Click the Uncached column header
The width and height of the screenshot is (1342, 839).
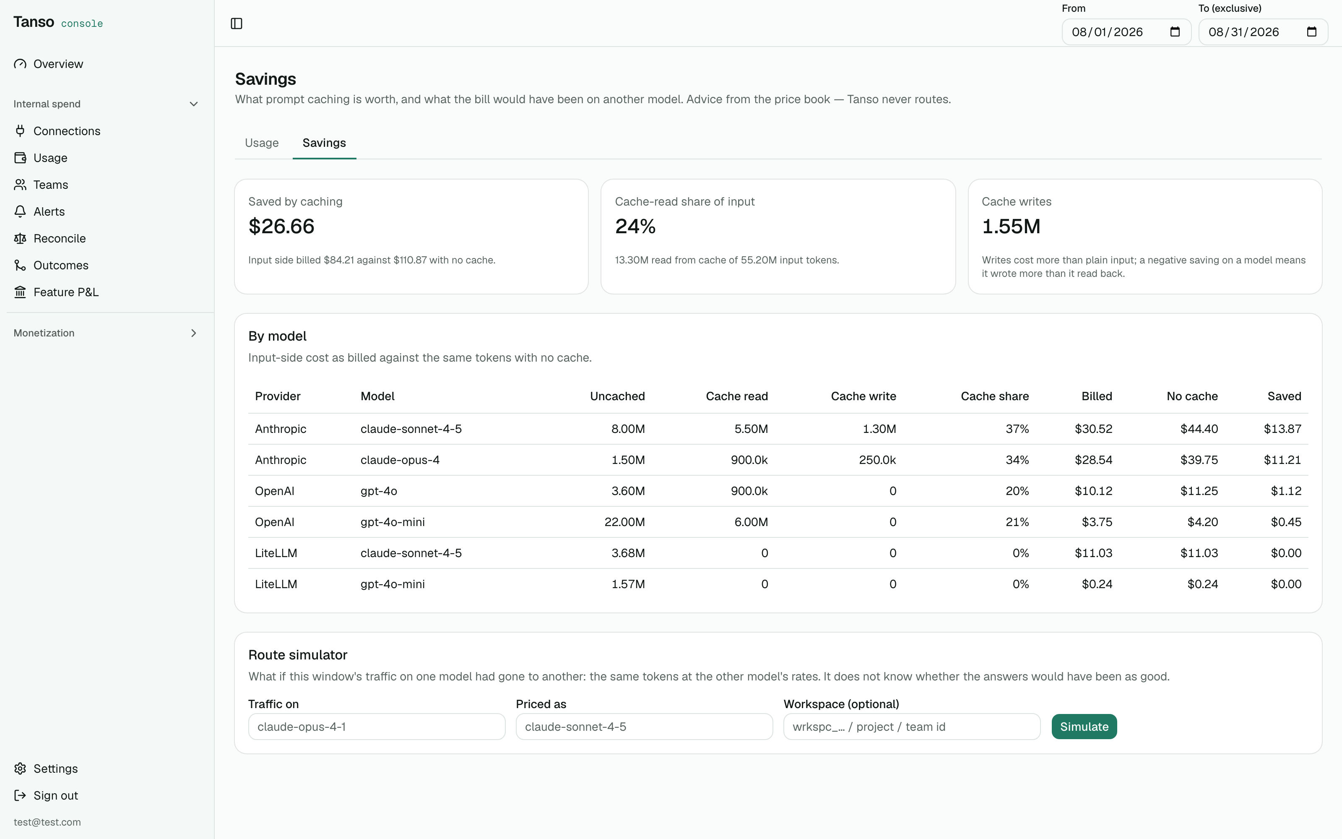[617, 396]
